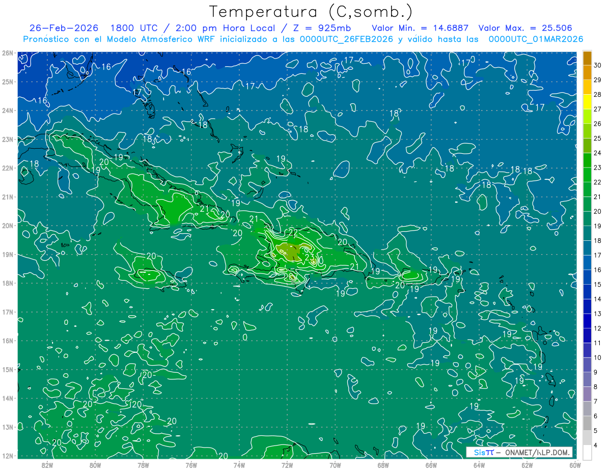This screenshot has height=472, width=611.
Task: Click the 13N latitude axis label
Action: [7, 427]
